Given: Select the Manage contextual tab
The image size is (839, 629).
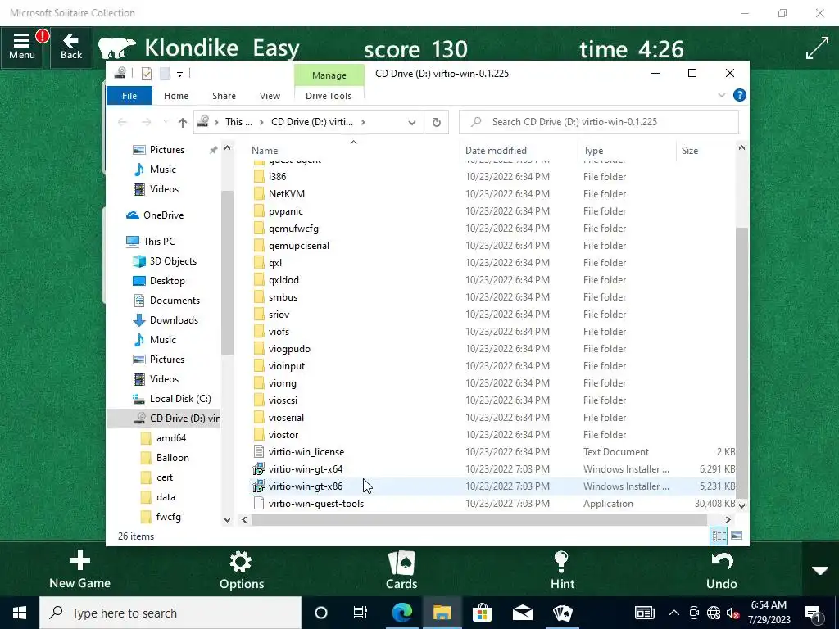Looking at the screenshot, I should (329, 75).
